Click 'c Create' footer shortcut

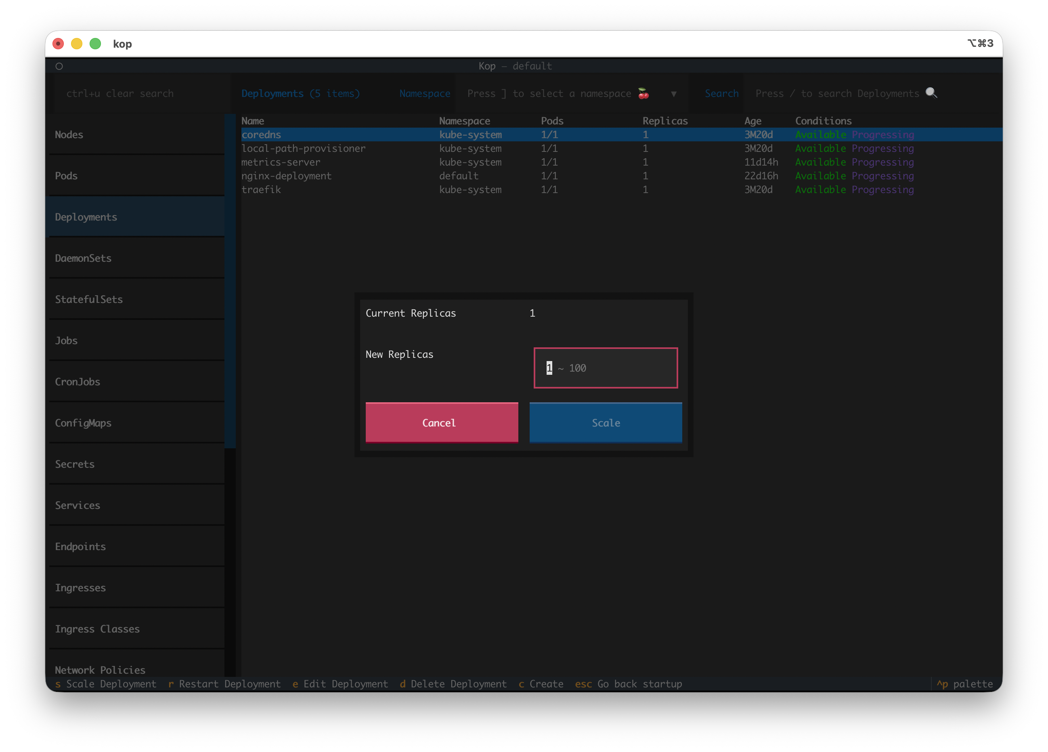541,684
